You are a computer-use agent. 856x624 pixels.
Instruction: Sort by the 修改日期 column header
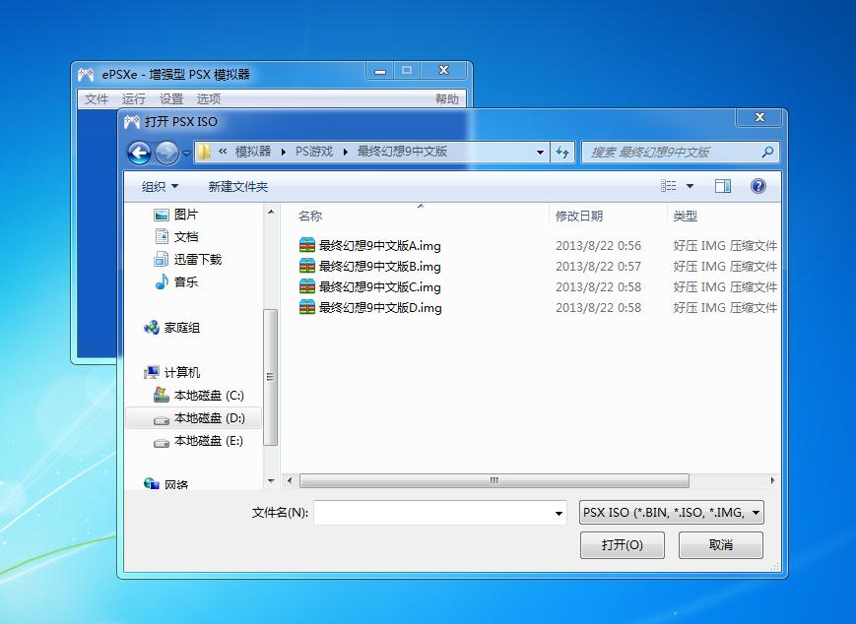(x=578, y=216)
